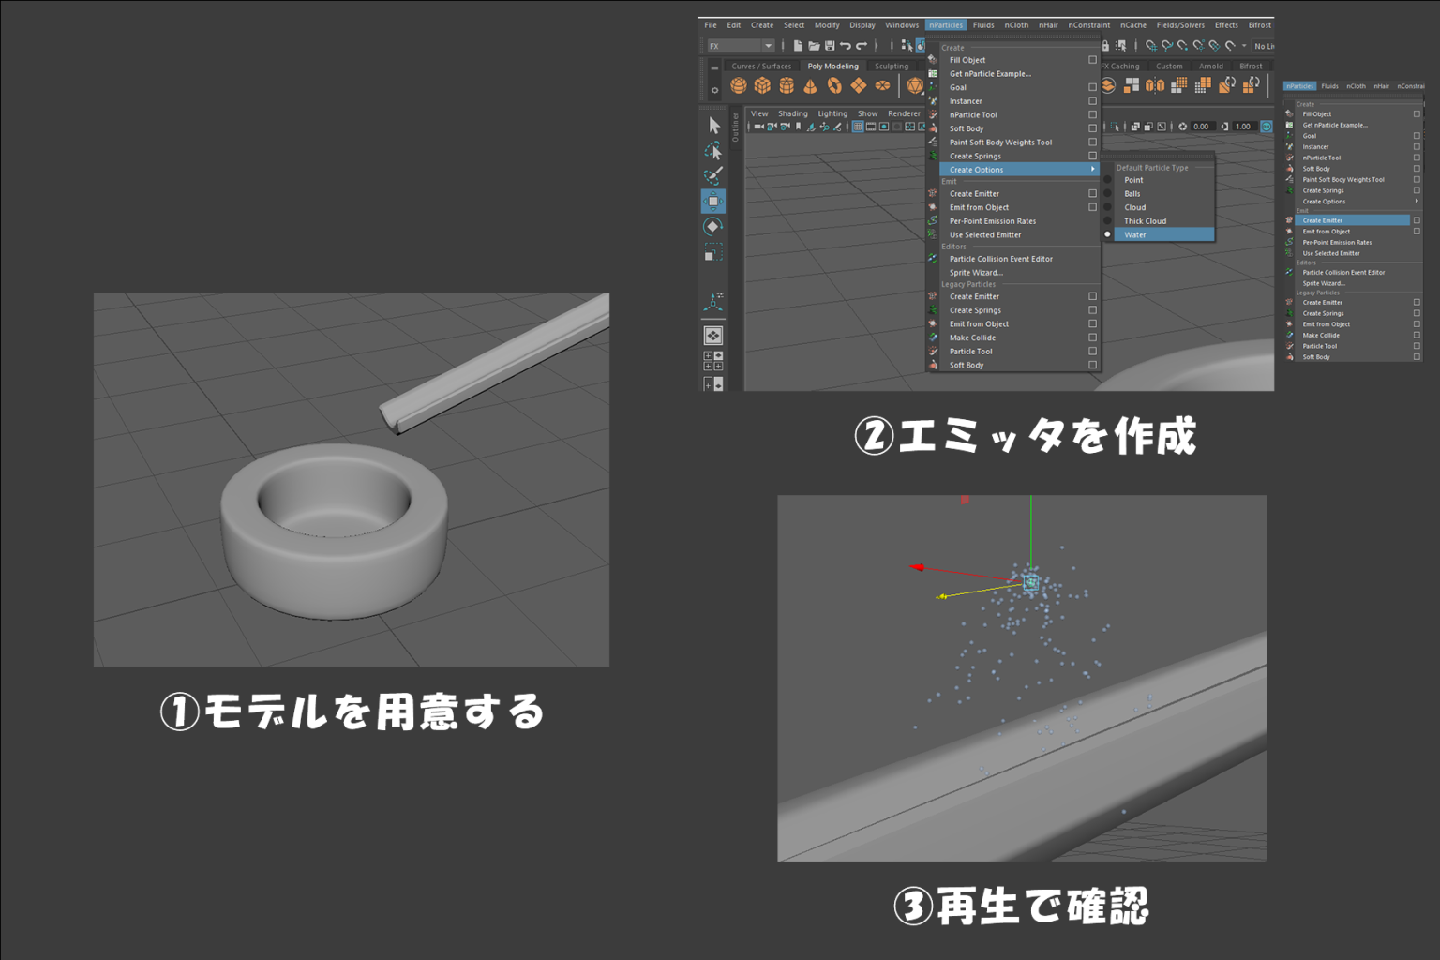Open the Fluids menu
Viewport: 1440px width, 960px height.
click(982, 24)
